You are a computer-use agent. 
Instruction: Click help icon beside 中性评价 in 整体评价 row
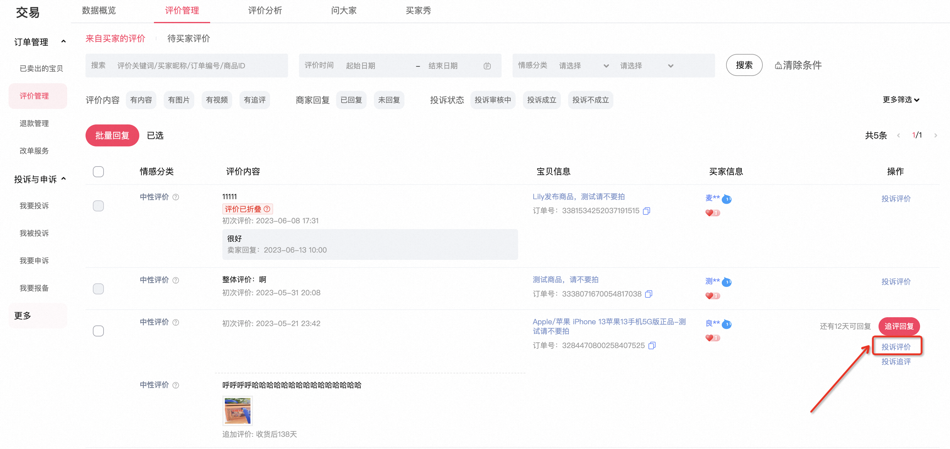(x=176, y=280)
